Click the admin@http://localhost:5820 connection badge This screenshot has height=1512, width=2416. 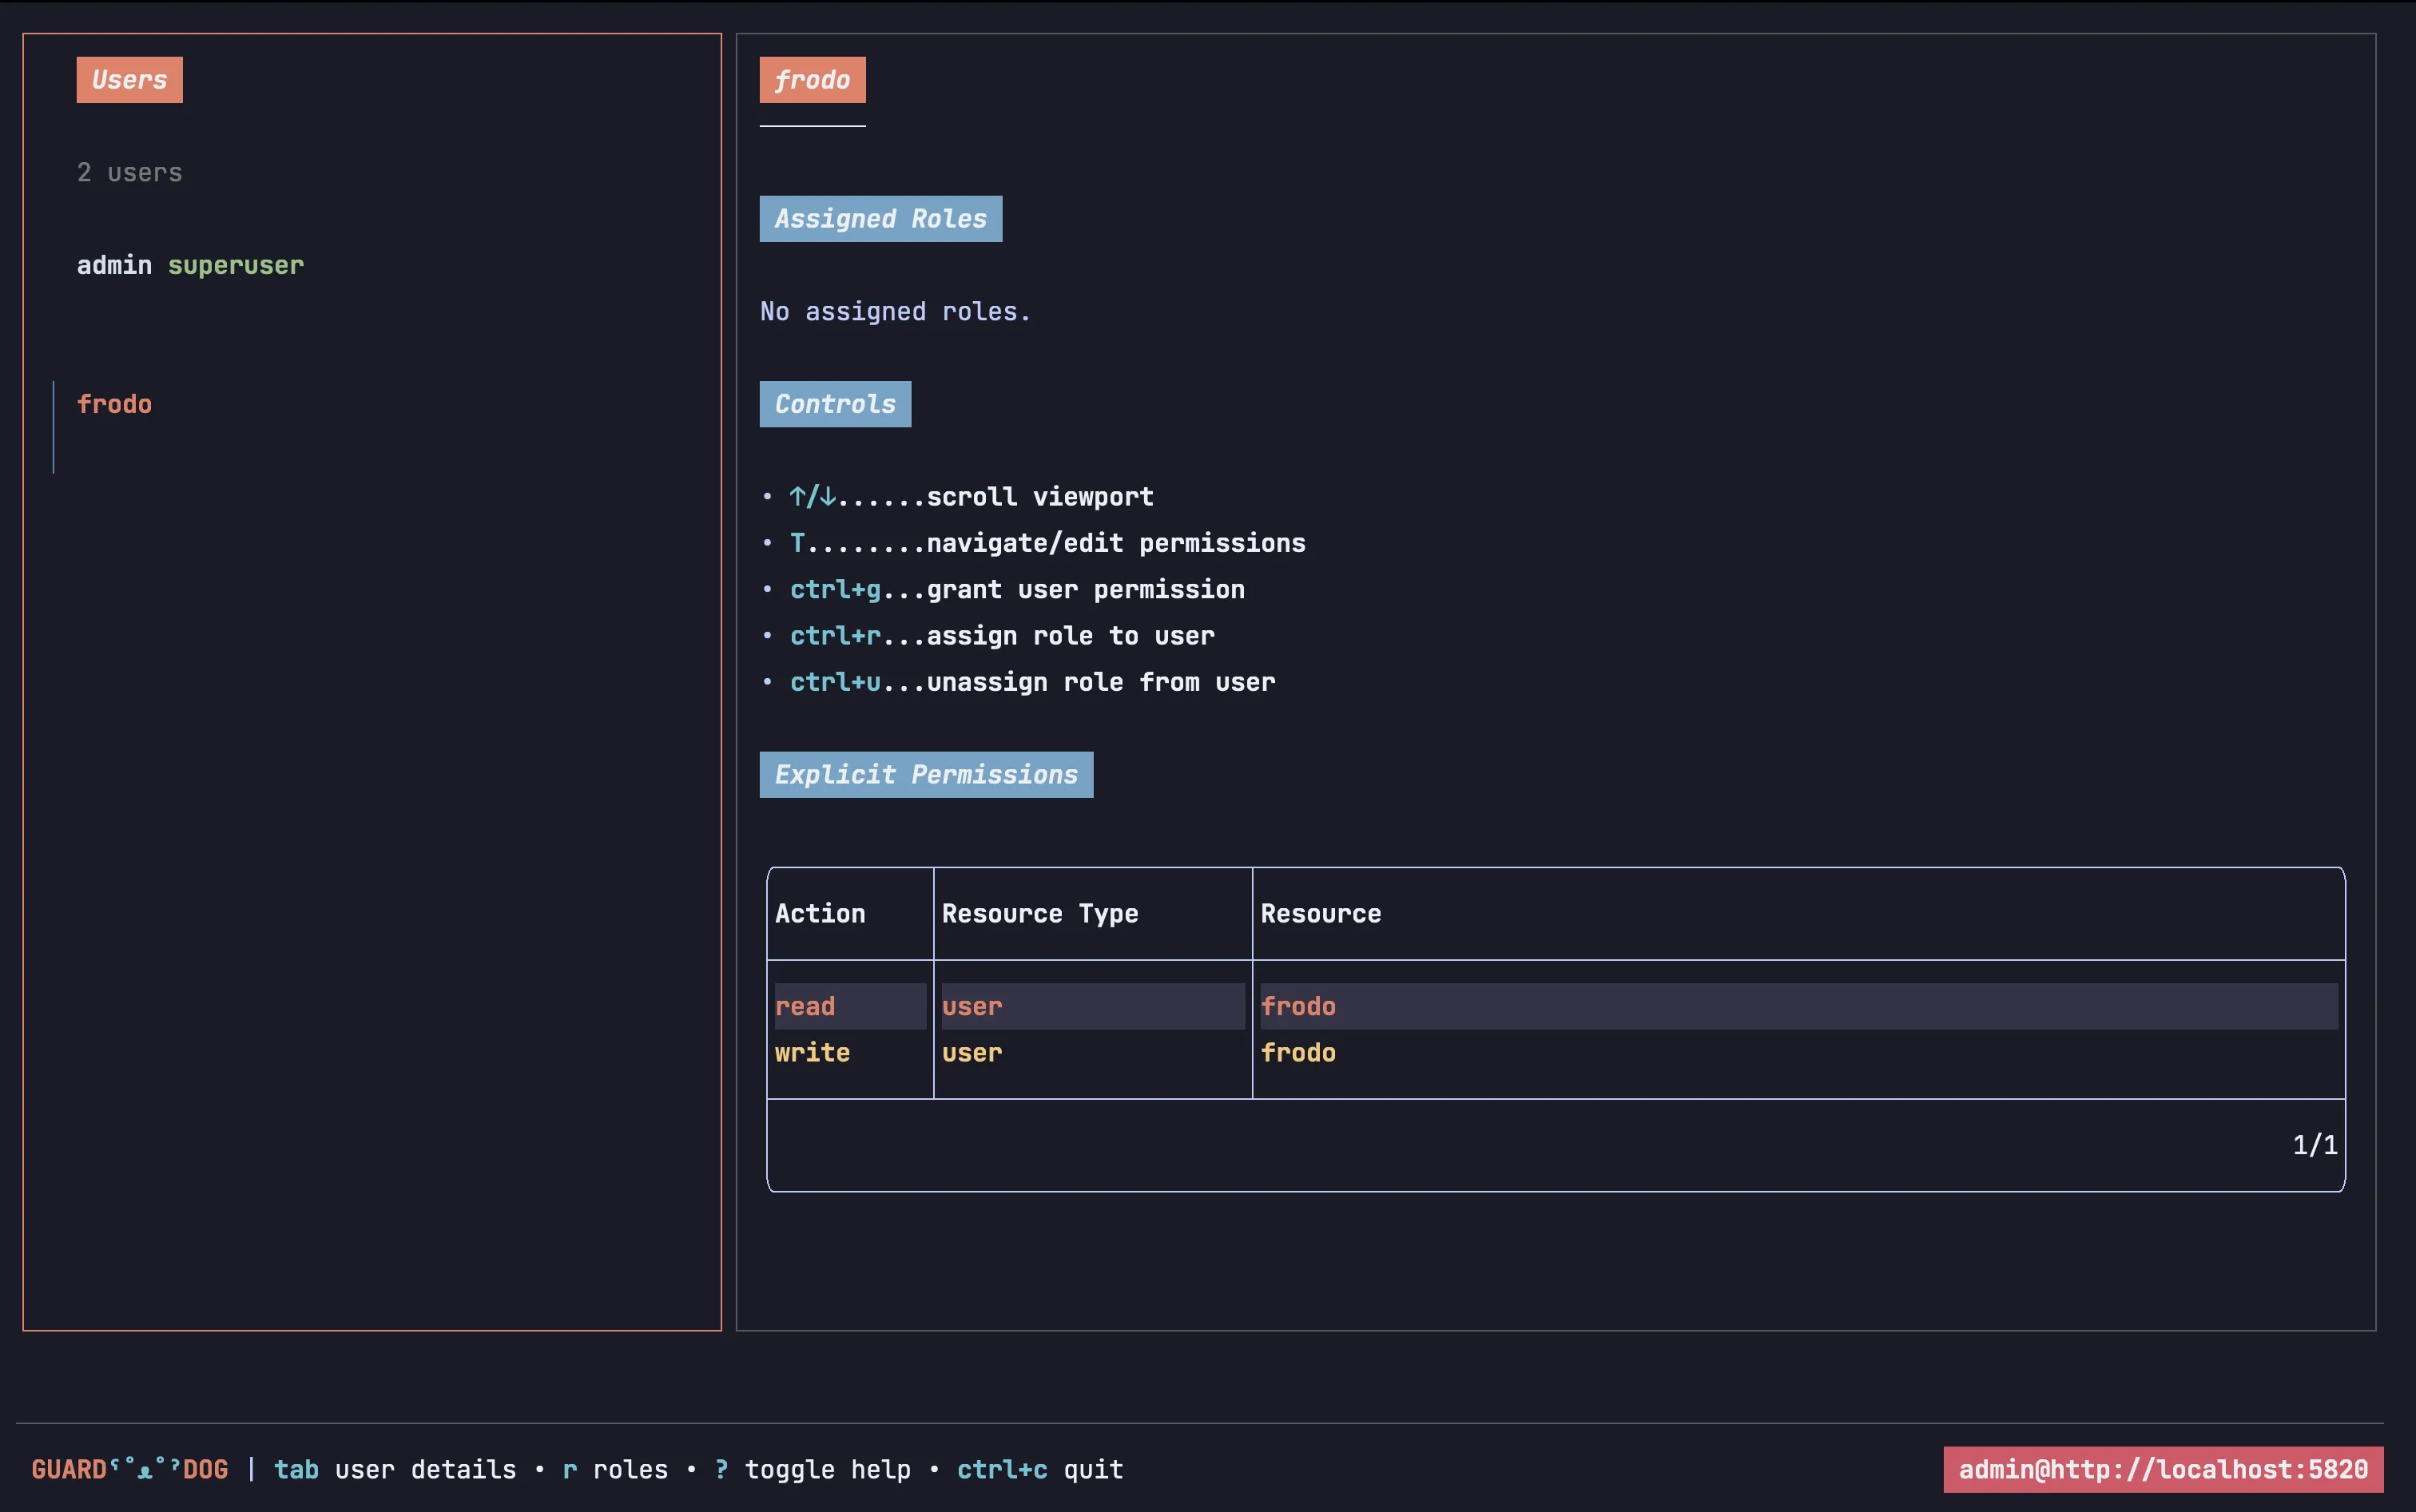[2162, 1469]
